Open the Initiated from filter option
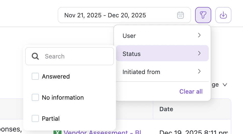This screenshot has height=134, width=243. [141, 72]
